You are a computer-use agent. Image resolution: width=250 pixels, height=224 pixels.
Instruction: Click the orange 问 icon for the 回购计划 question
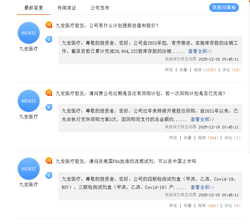click(49, 93)
